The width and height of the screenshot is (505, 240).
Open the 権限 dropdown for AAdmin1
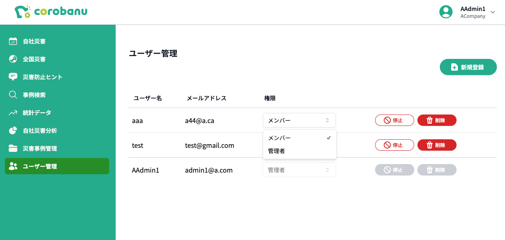(299, 170)
